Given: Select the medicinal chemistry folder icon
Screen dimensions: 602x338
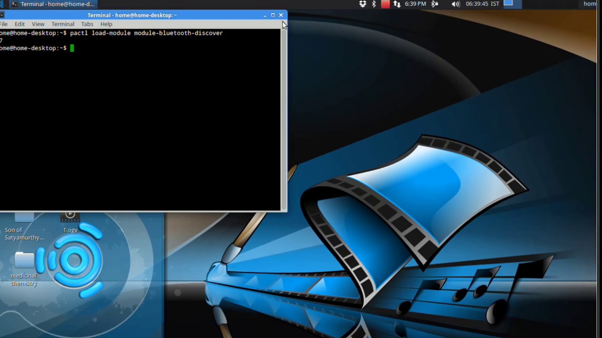Looking at the screenshot, I should coord(24,261).
